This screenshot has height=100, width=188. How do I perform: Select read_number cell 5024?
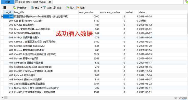[x=89, y=54]
